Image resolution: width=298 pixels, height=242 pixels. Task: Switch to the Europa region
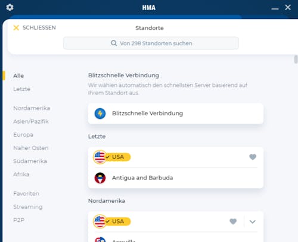point(23,135)
